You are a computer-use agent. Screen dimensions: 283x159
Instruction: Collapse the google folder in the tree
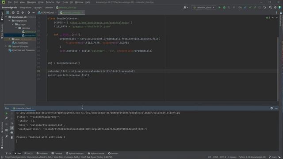point(13,24)
